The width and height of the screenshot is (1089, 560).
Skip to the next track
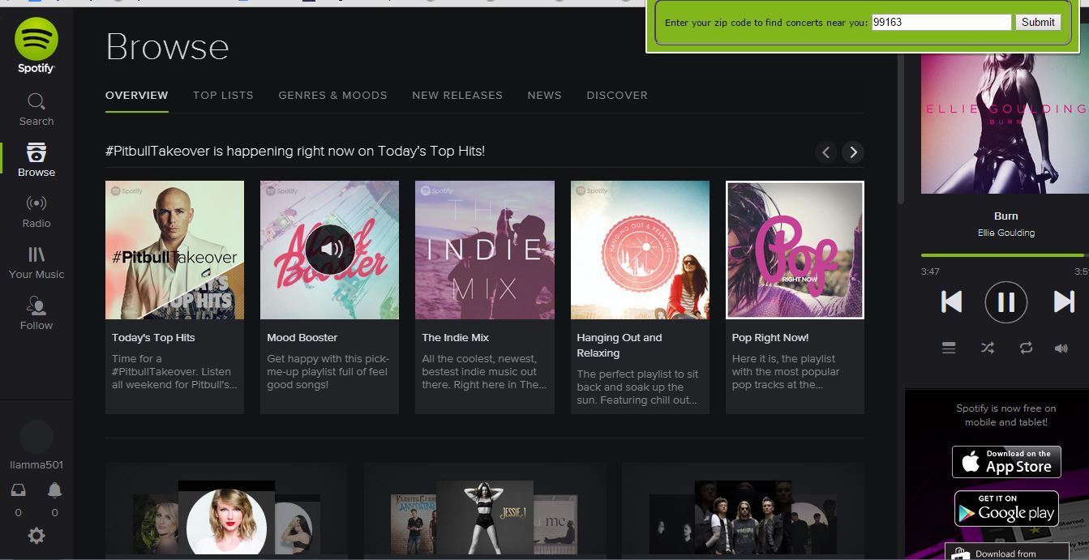(1064, 301)
